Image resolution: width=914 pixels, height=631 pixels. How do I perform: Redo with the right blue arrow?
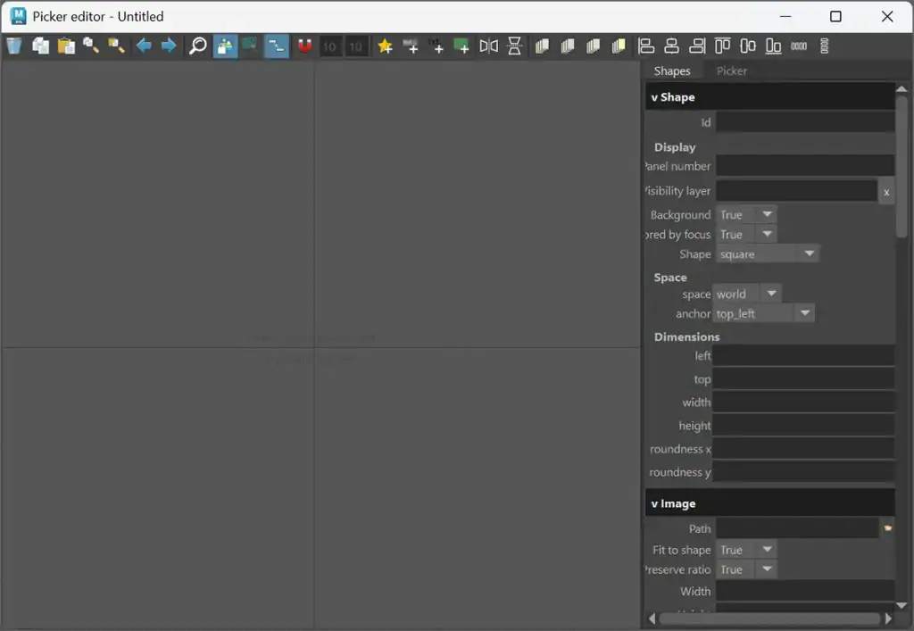pos(169,46)
